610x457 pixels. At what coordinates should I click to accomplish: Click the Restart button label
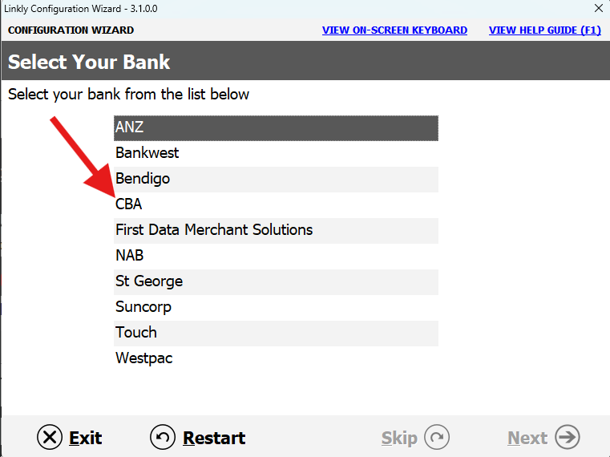(214, 438)
